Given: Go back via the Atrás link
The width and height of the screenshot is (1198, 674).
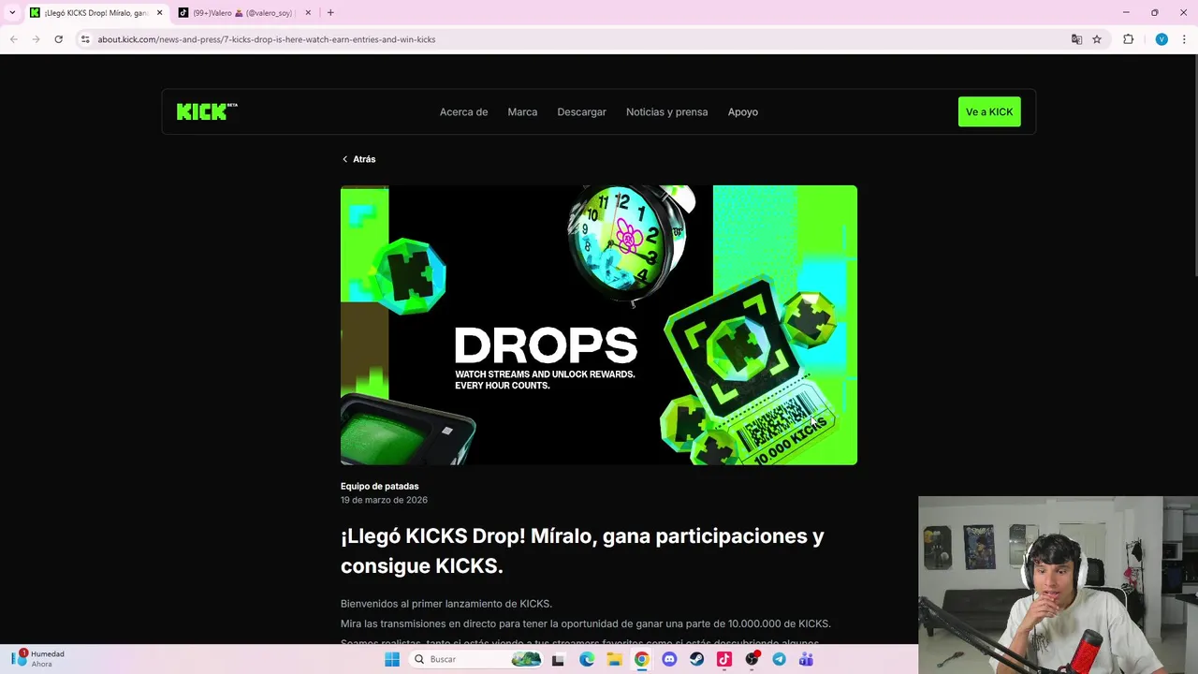Looking at the screenshot, I should pyautogui.click(x=358, y=159).
